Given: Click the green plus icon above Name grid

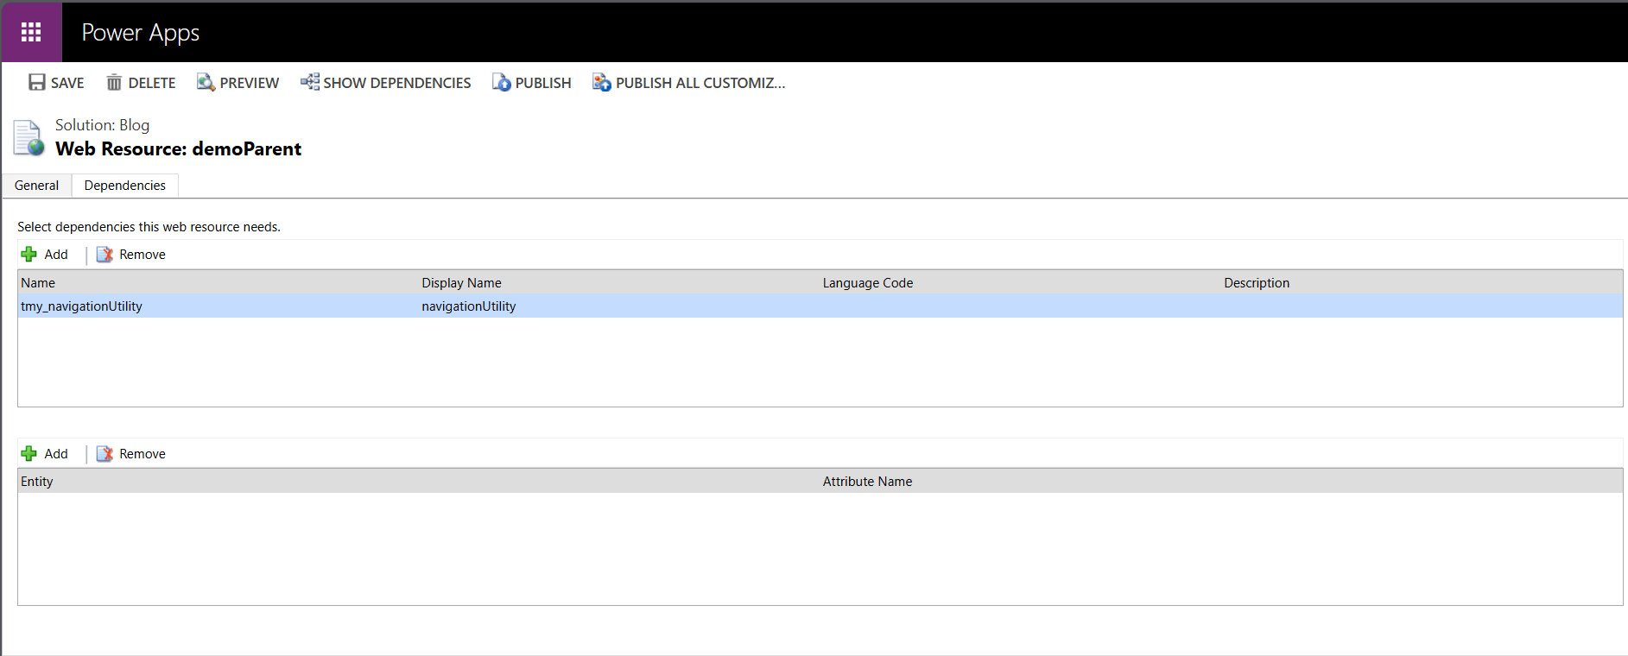Looking at the screenshot, I should pos(29,254).
